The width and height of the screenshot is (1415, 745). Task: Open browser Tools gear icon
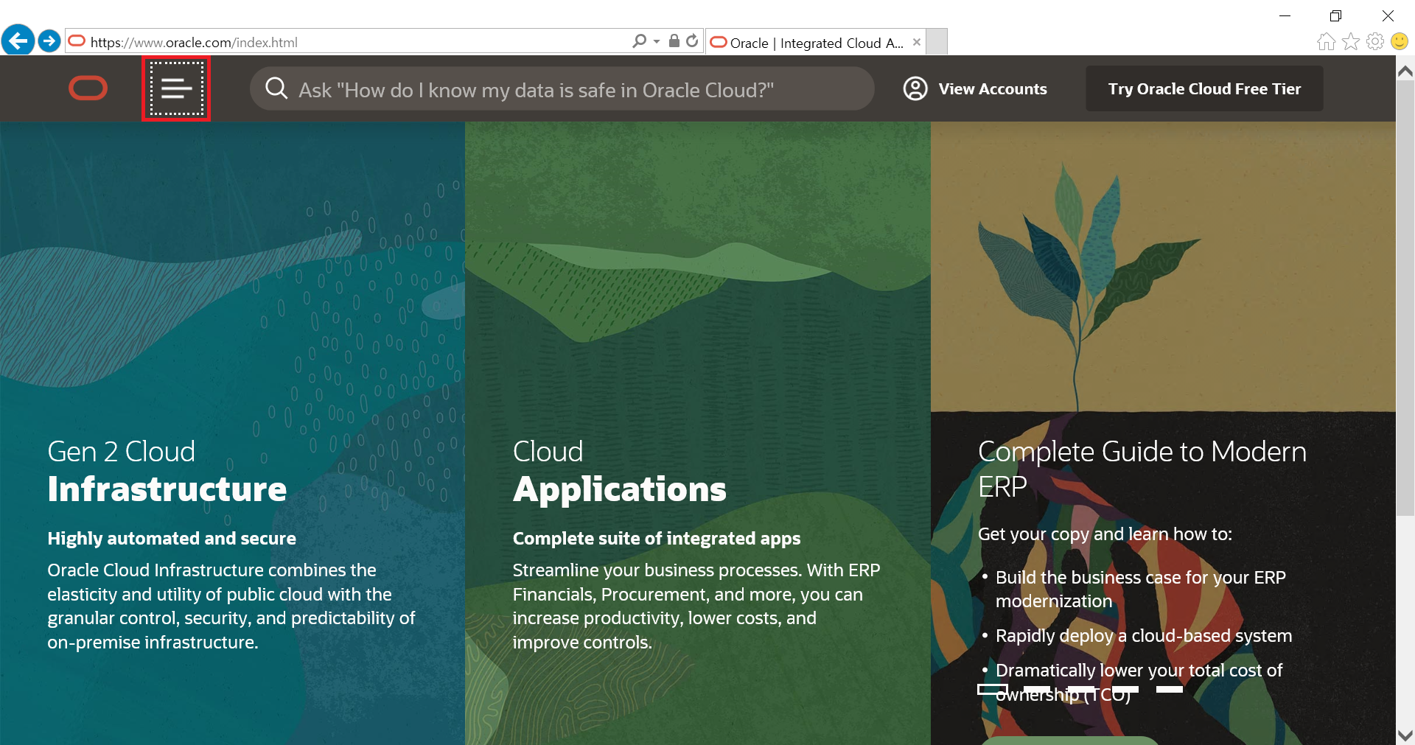click(x=1375, y=42)
